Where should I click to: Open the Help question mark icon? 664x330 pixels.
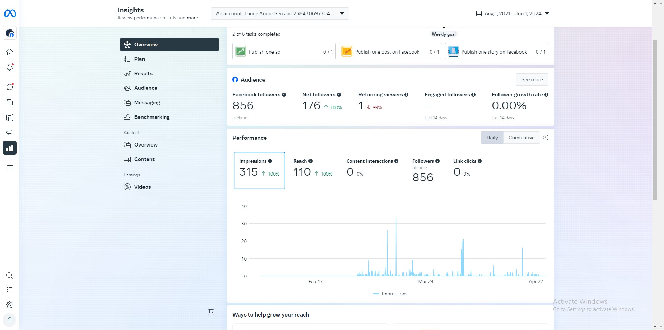pos(10,320)
